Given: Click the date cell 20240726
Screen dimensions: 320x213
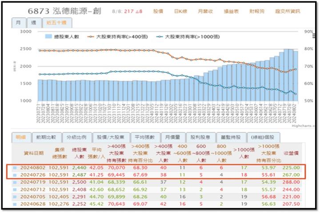Looking at the screenshot, I should click(32, 175).
